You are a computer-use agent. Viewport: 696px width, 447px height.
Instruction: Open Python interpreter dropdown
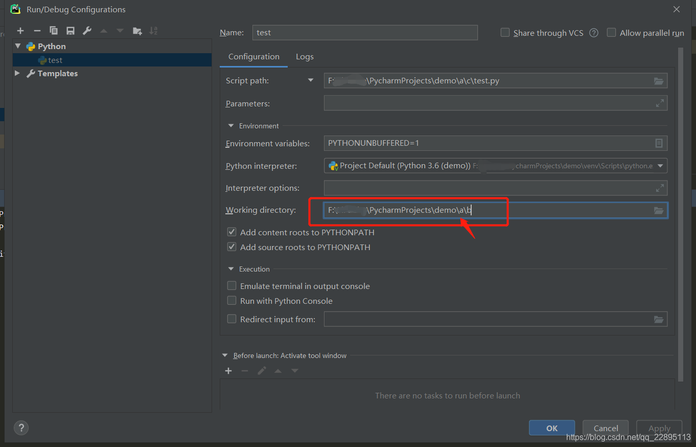point(660,166)
